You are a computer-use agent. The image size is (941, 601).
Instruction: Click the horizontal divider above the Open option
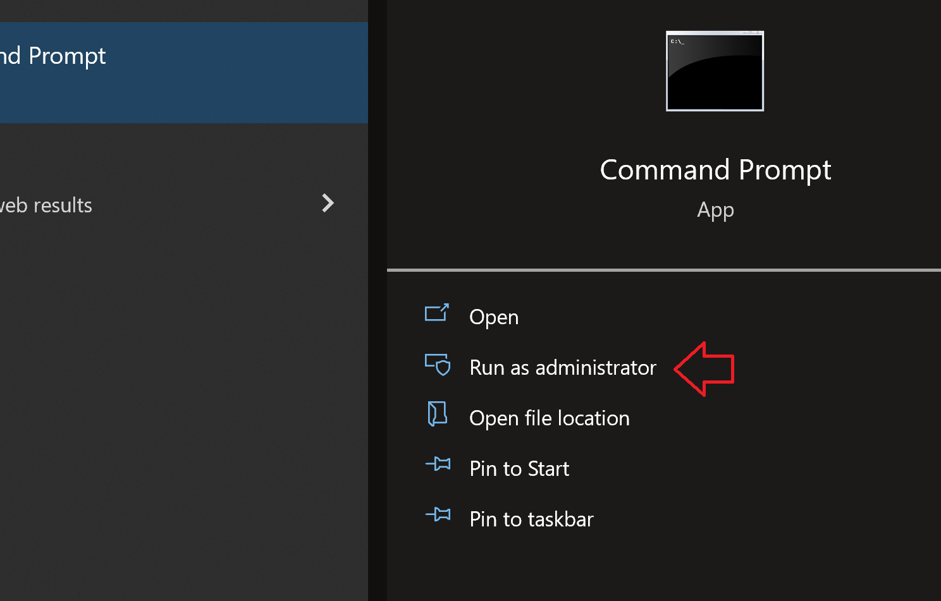(x=663, y=270)
